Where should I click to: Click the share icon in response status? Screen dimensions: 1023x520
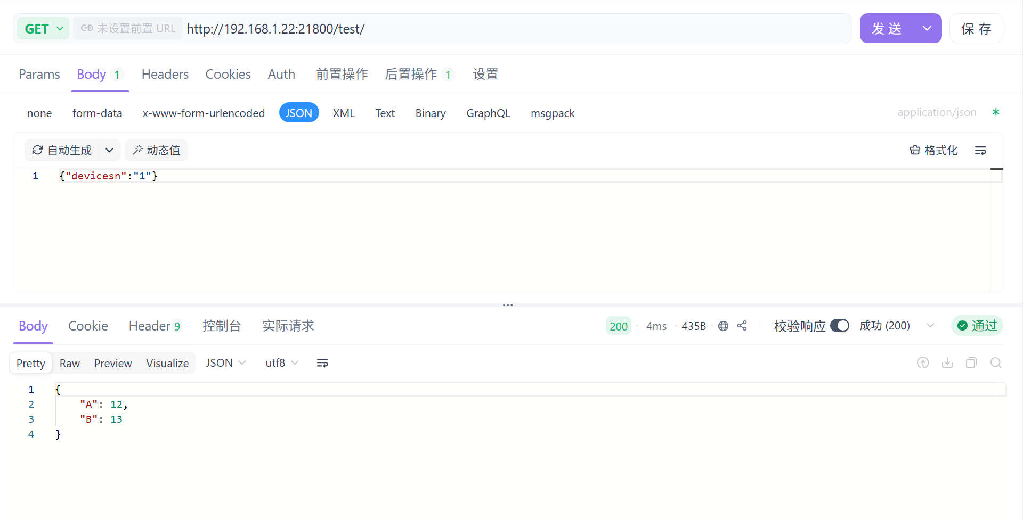coord(742,326)
